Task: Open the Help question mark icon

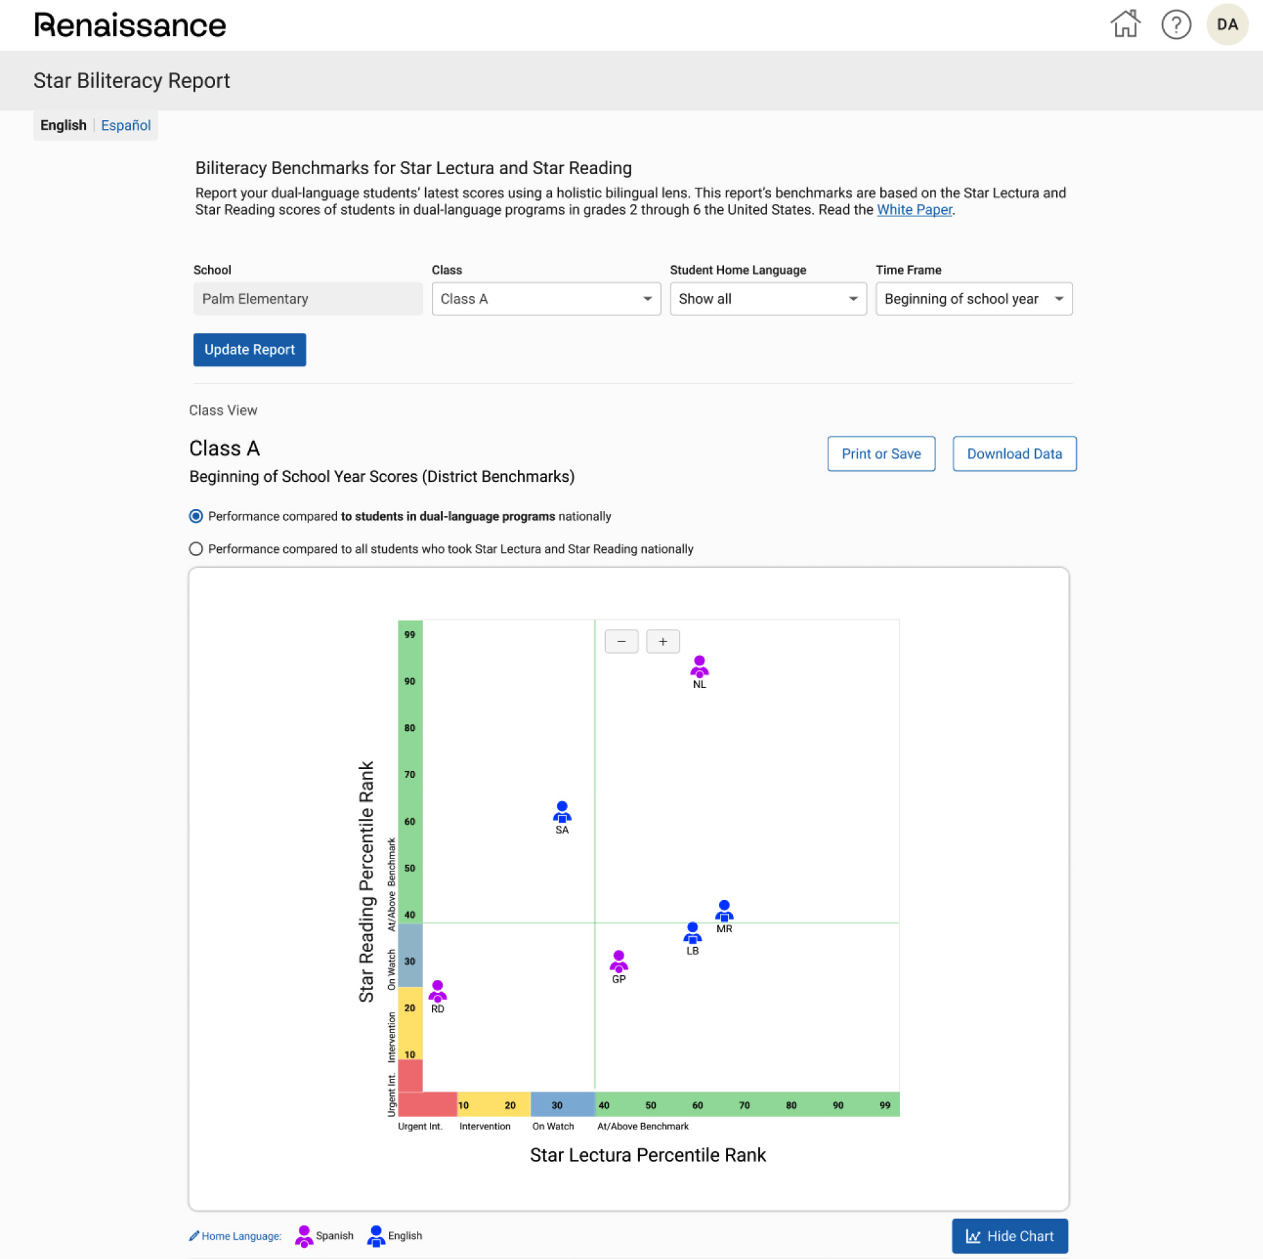Action: pos(1176,25)
